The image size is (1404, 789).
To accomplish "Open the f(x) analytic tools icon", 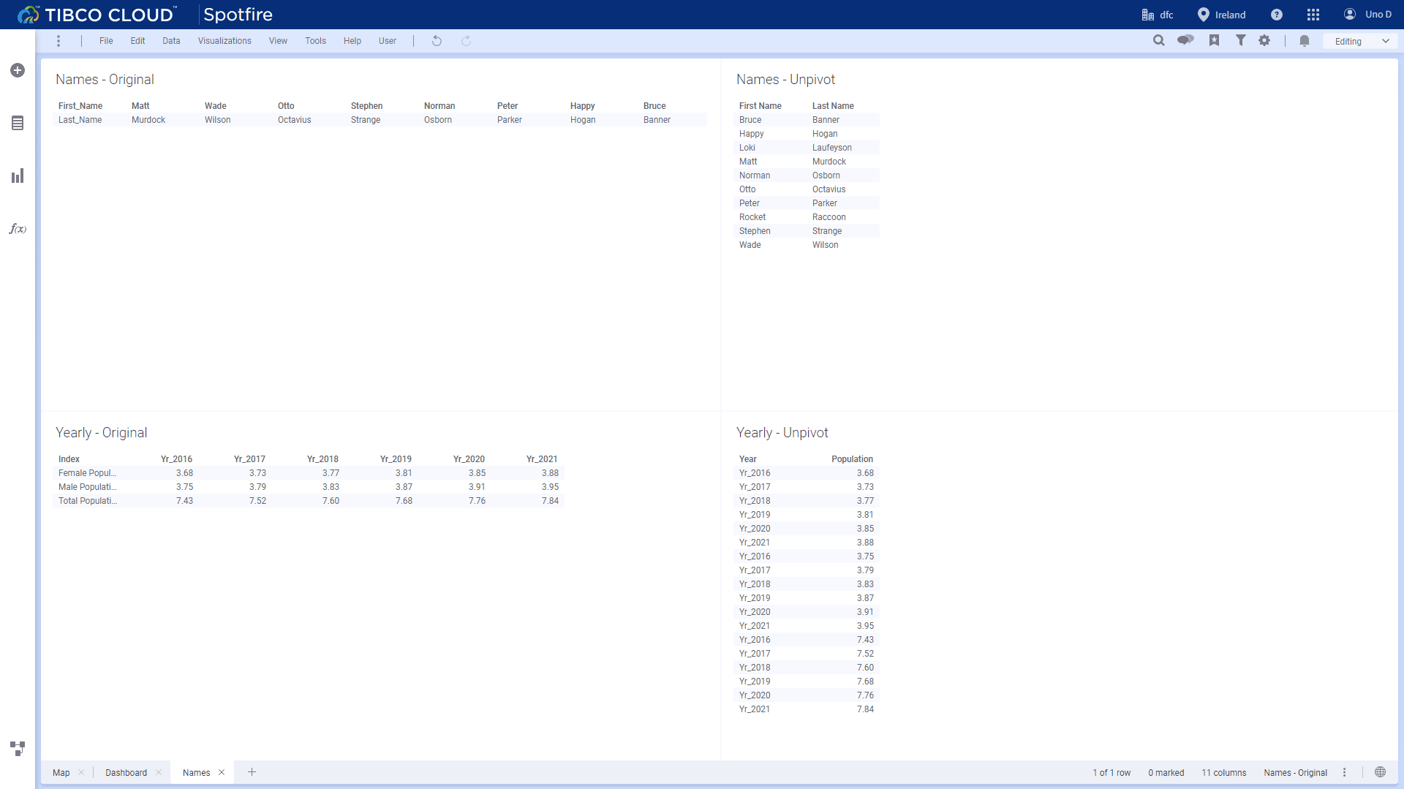I will 18,229.
